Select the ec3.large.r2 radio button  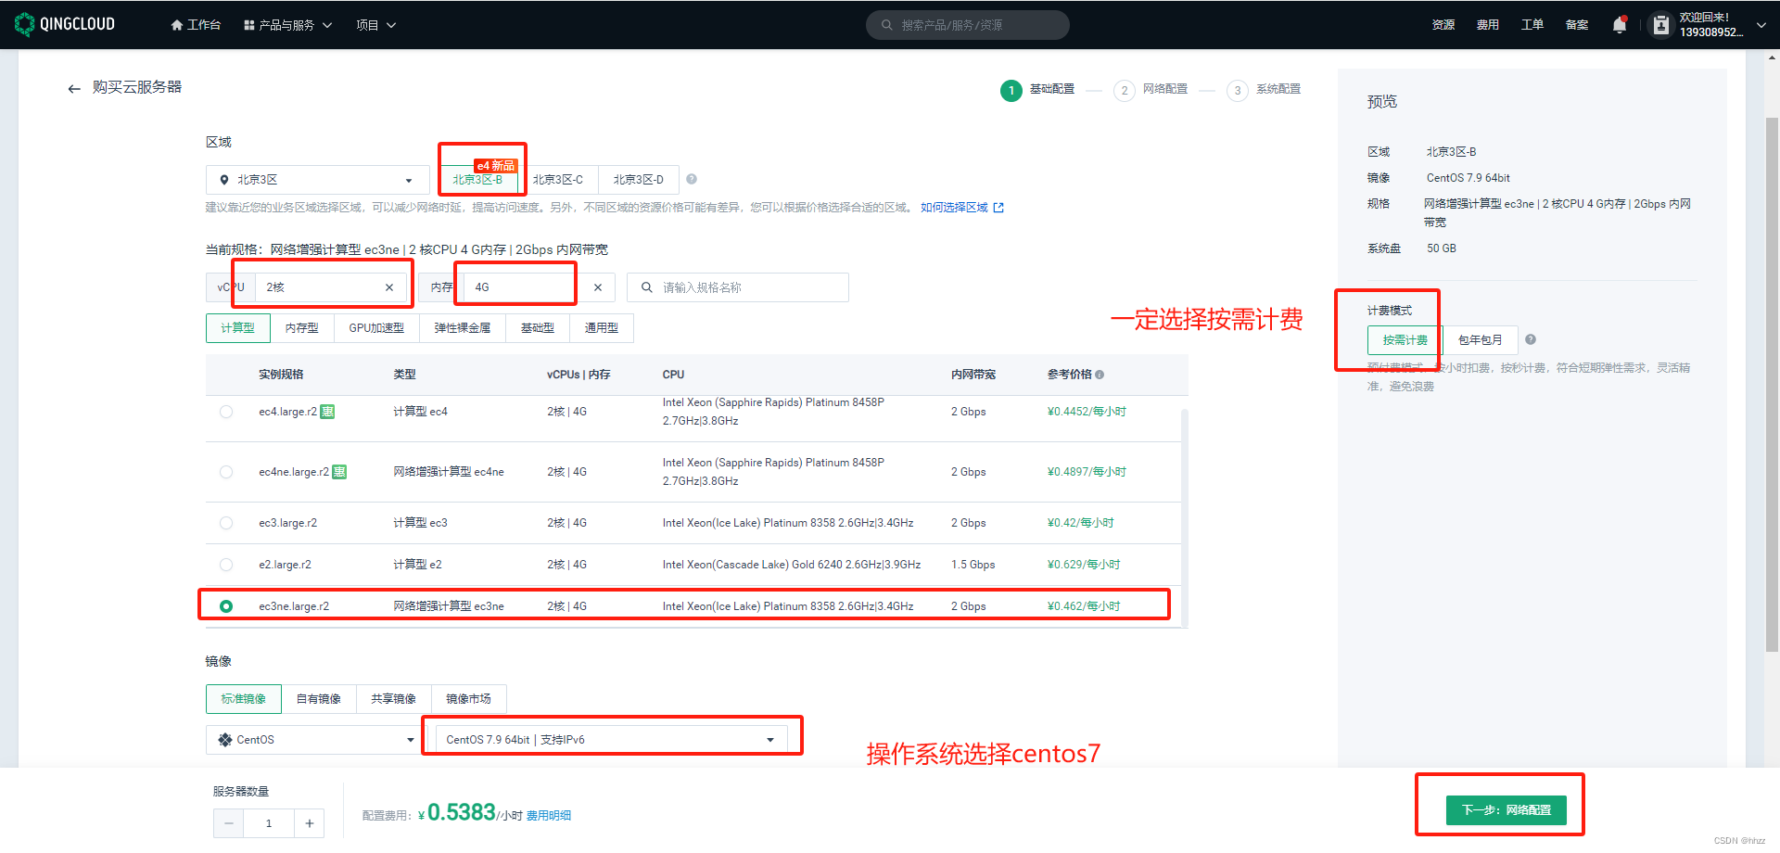click(226, 523)
